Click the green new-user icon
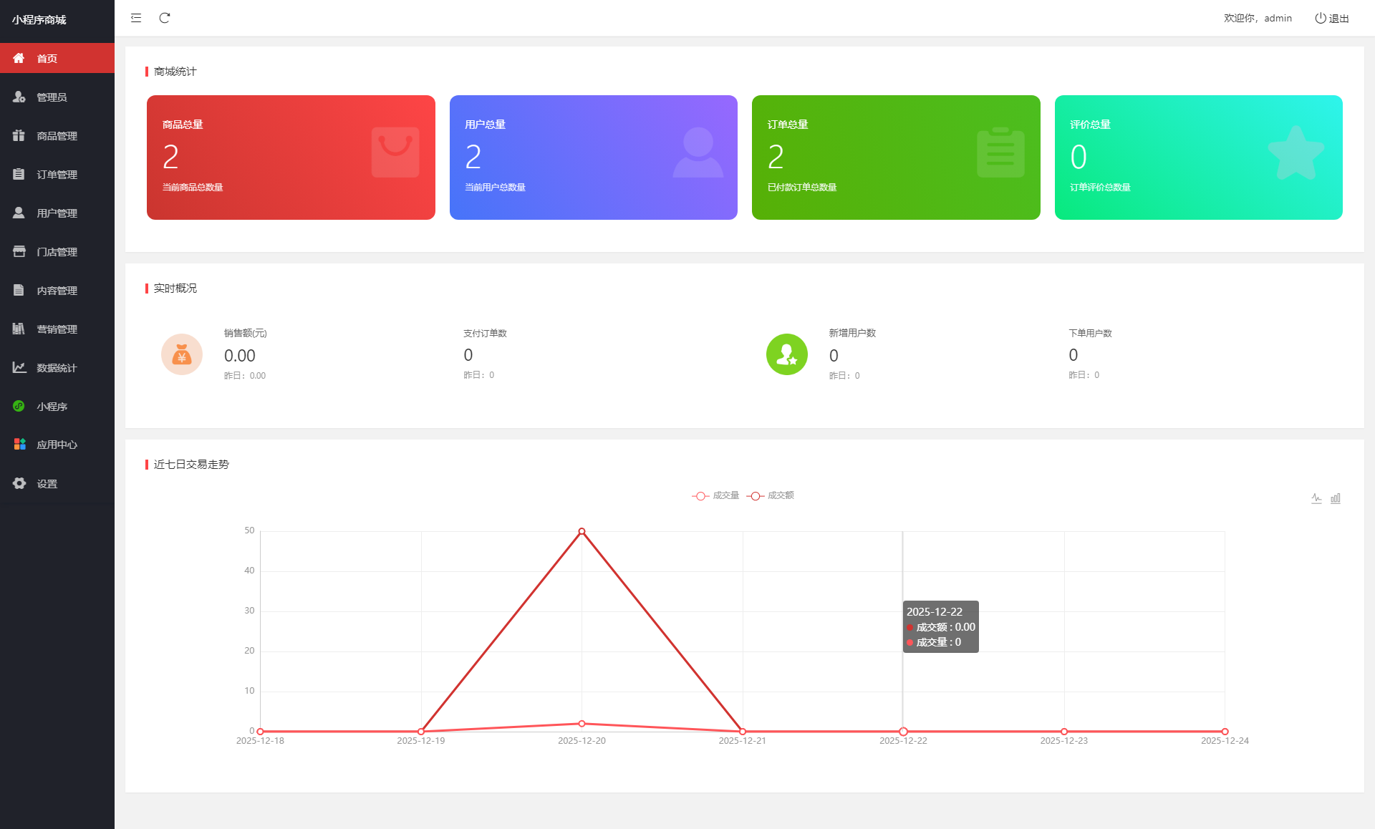The height and width of the screenshot is (829, 1375). point(786,354)
